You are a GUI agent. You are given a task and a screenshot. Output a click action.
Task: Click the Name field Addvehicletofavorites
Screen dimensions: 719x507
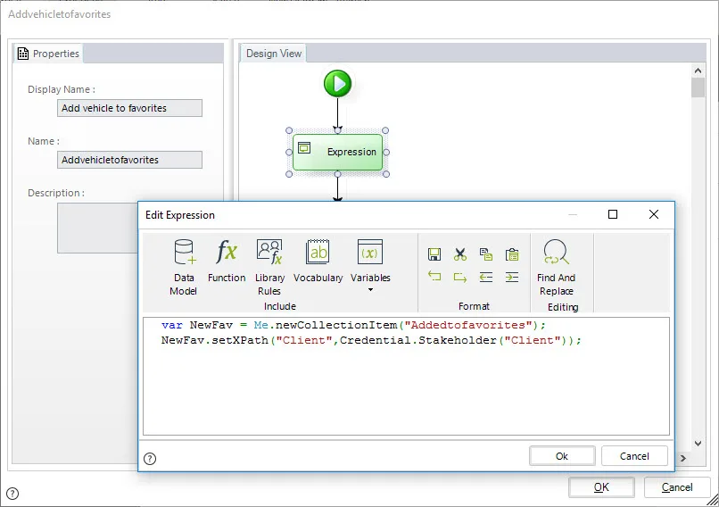[129, 160]
